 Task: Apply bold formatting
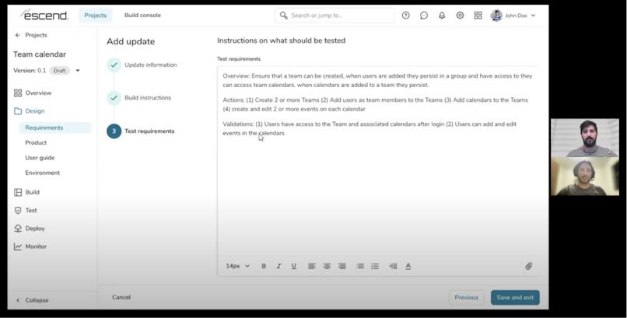click(264, 266)
